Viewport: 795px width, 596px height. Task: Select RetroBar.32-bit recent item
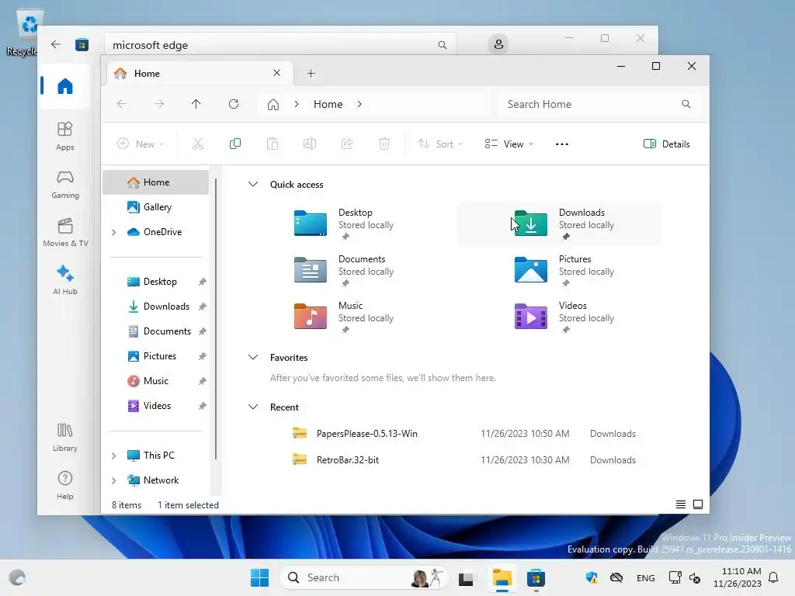(464, 459)
